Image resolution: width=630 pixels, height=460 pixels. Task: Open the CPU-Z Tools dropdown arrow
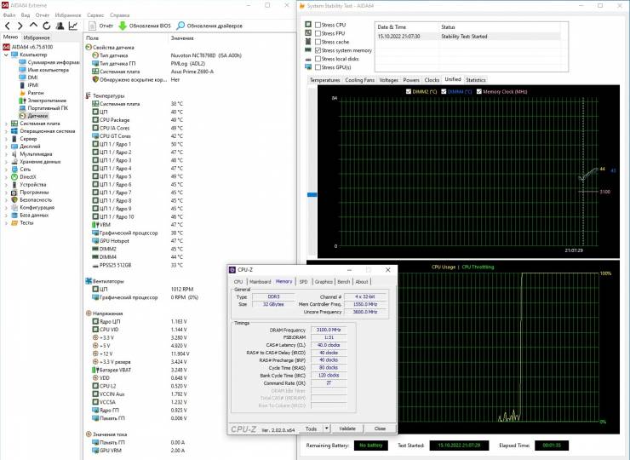[327, 428]
